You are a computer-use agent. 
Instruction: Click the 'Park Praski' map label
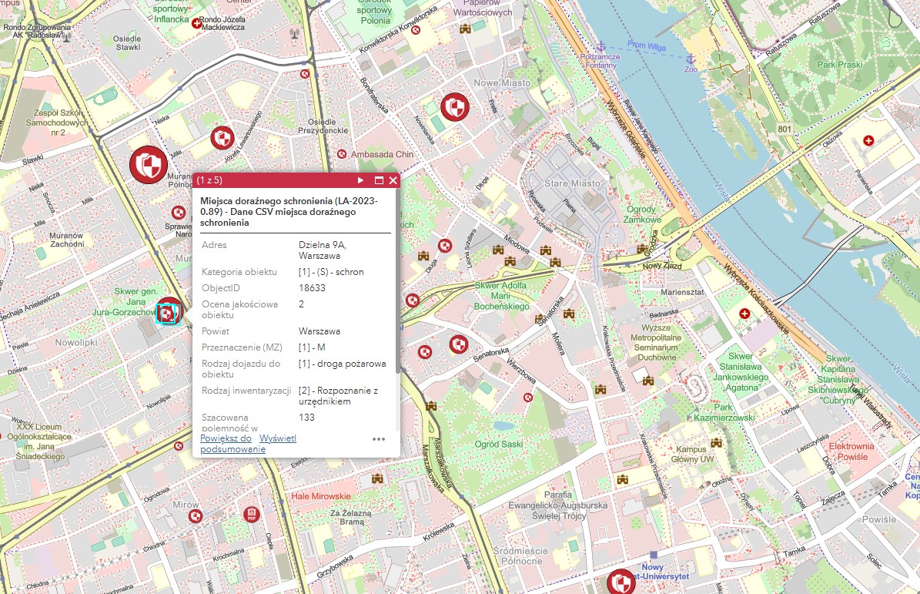(840, 65)
